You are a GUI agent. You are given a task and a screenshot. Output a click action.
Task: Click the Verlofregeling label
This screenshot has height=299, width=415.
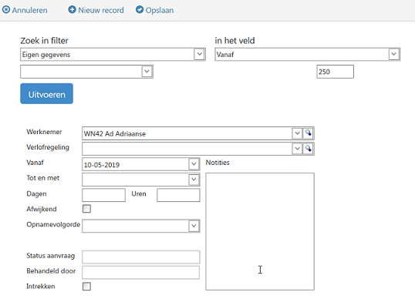(48, 147)
